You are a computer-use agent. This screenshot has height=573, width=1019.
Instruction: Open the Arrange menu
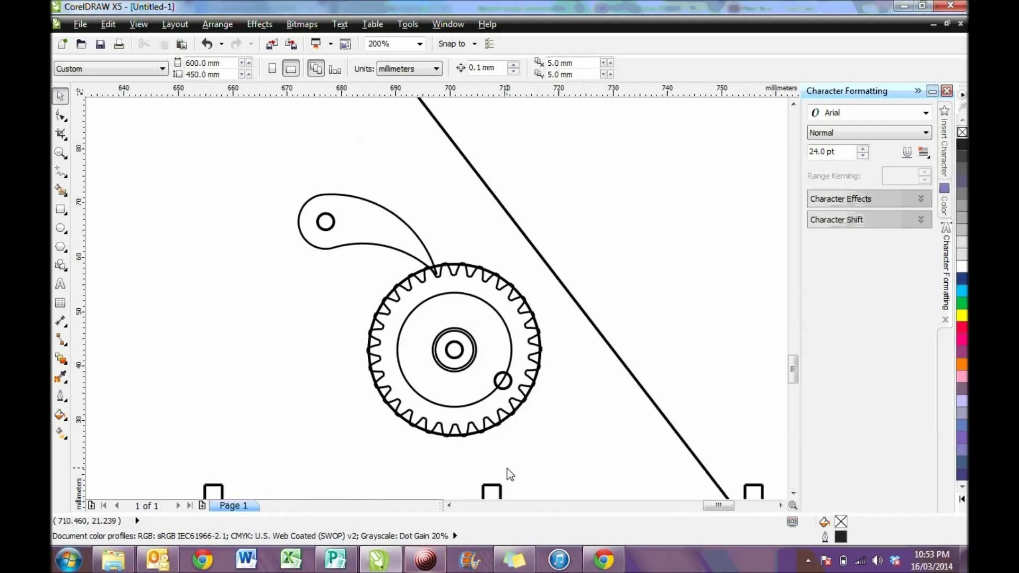click(x=217, y=24)
